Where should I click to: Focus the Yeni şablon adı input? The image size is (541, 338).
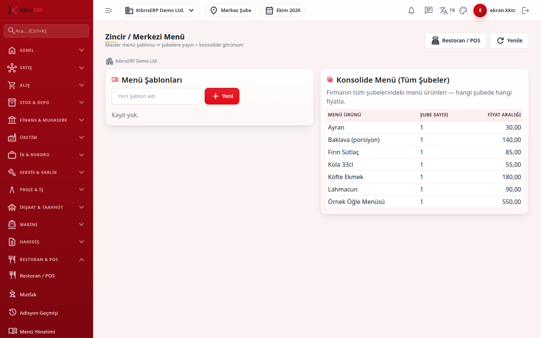tap(157, 96)
